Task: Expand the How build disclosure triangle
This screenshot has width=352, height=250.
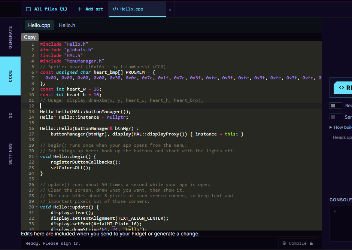Action: click(x=331, y=127)
